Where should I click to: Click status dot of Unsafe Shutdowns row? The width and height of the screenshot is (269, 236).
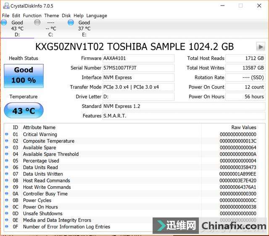pos(7,213)
